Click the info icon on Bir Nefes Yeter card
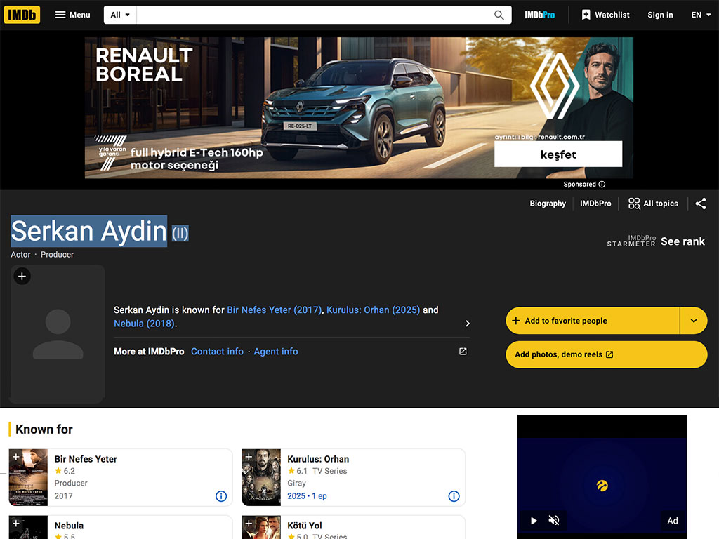719x539 pixels. 221,496
